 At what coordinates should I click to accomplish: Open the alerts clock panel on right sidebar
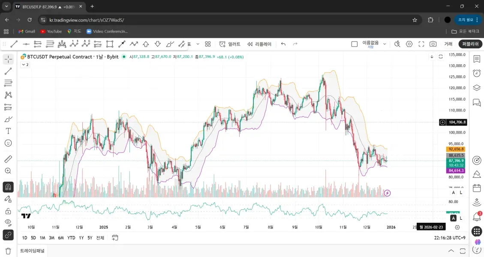476,73
